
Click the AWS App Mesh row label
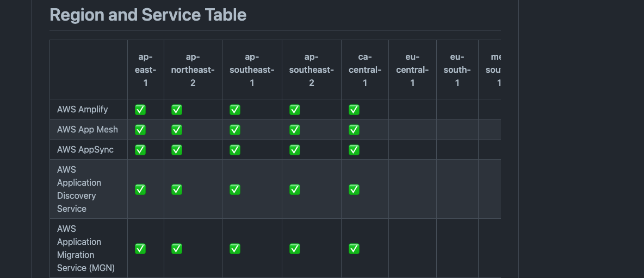click(88, 130)
